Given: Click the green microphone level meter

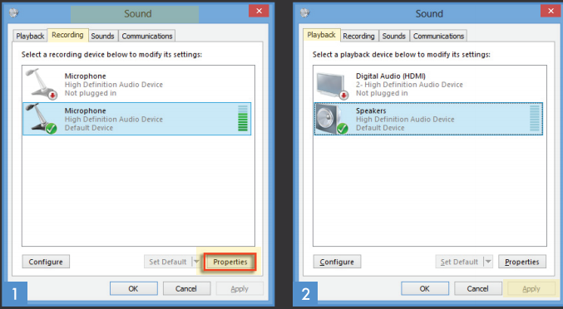Looking at the screenshot, I should point(243,118).
